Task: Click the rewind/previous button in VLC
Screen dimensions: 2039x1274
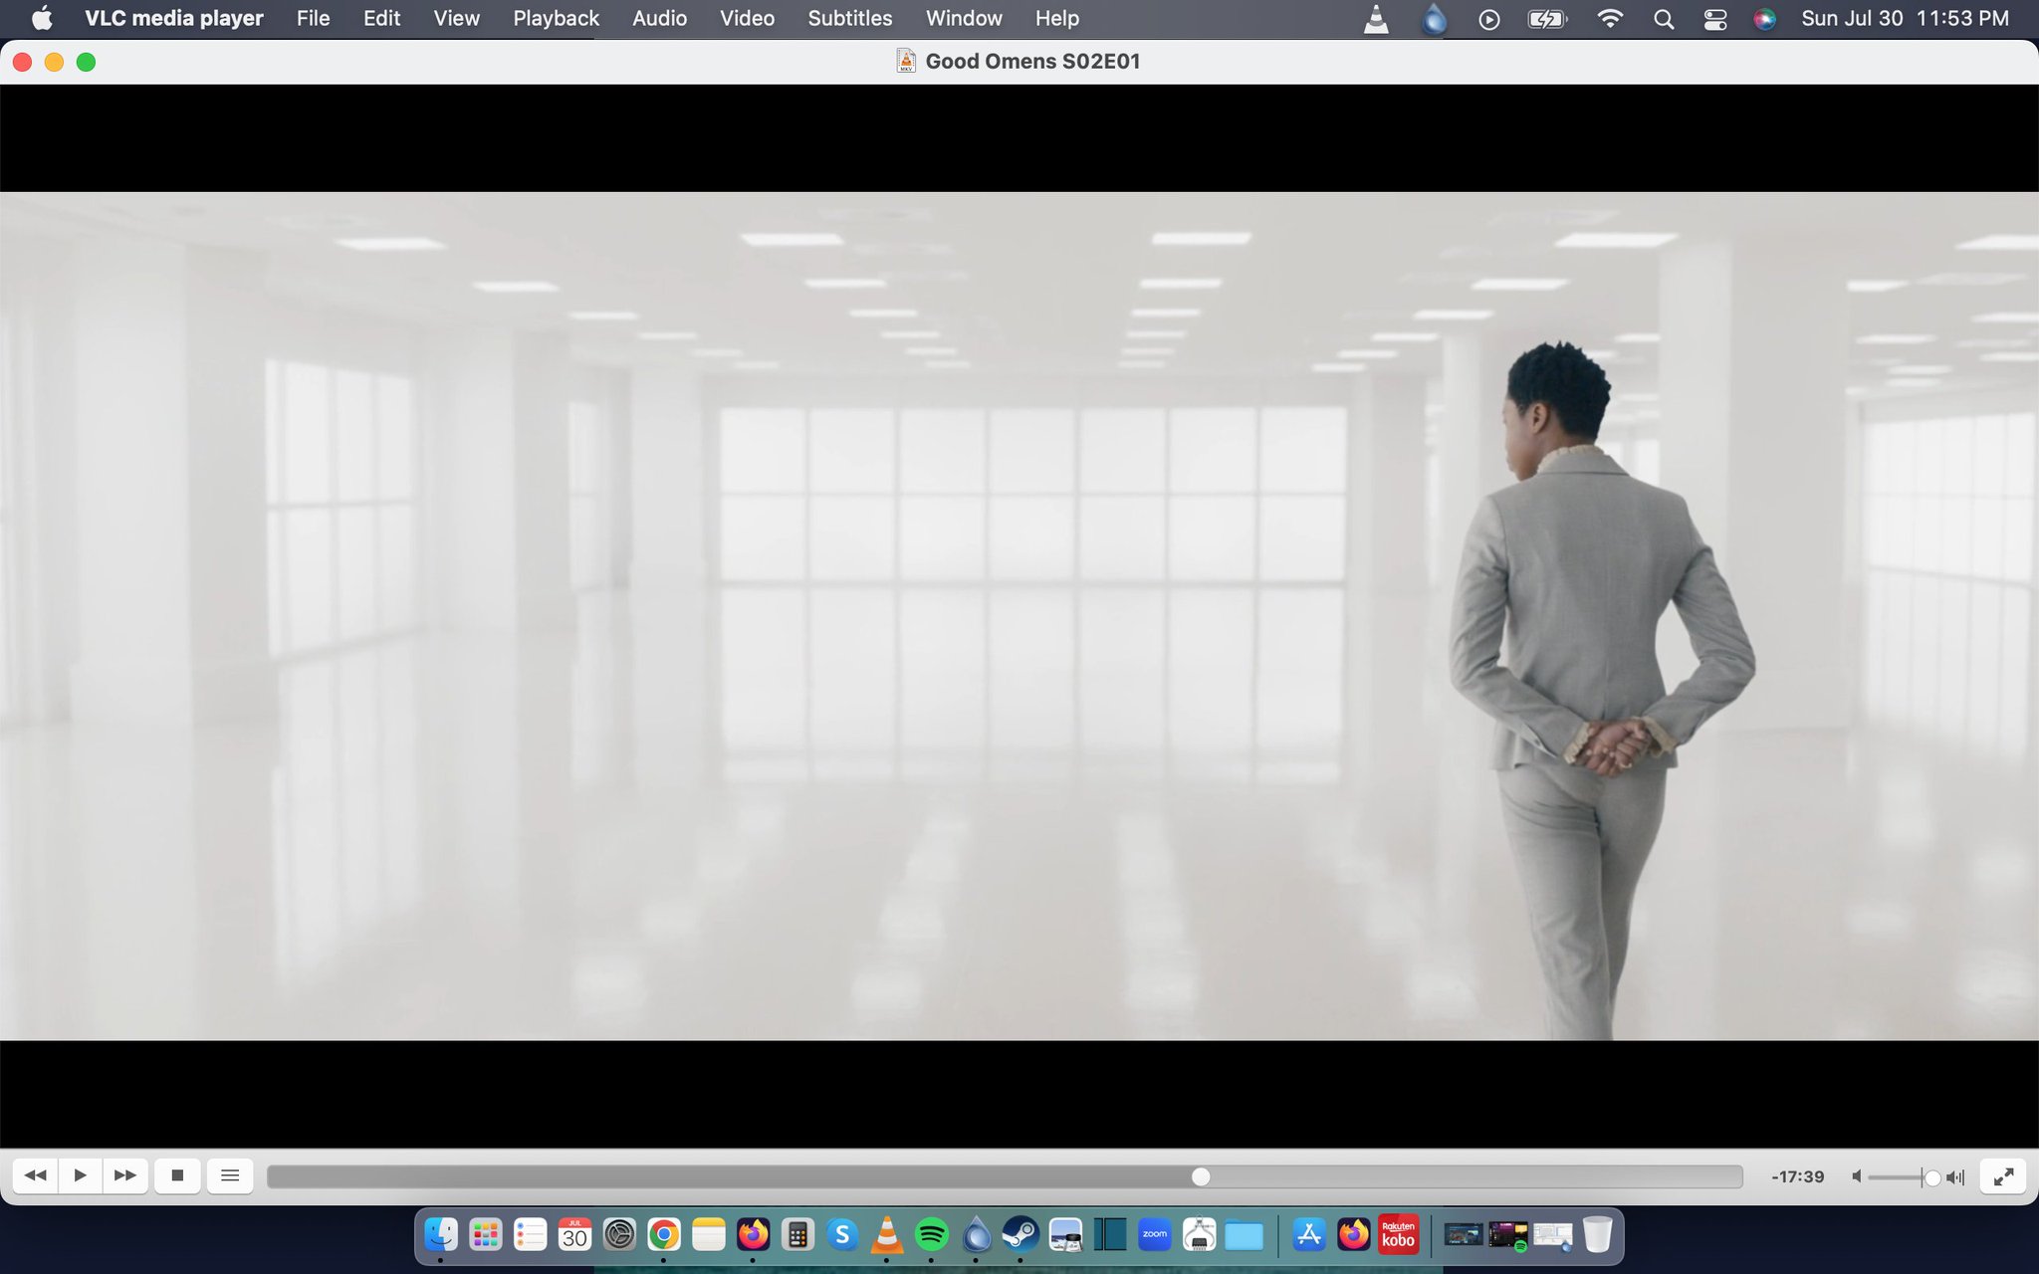Action: tap(36, 1175)
